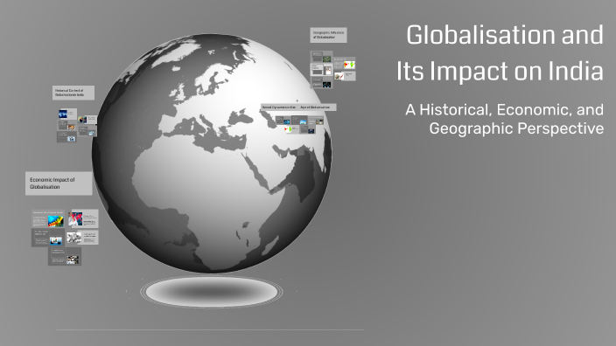Open the Geographic Influence of Globalisation topic label
Screen dimensions: 616x346
328,35
